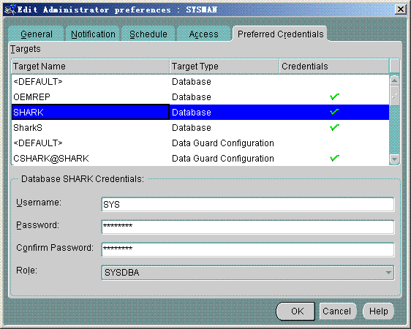Go to the Schedule tab
The image size is (411, 329).
pyautogui.click(x=148, y=34)
